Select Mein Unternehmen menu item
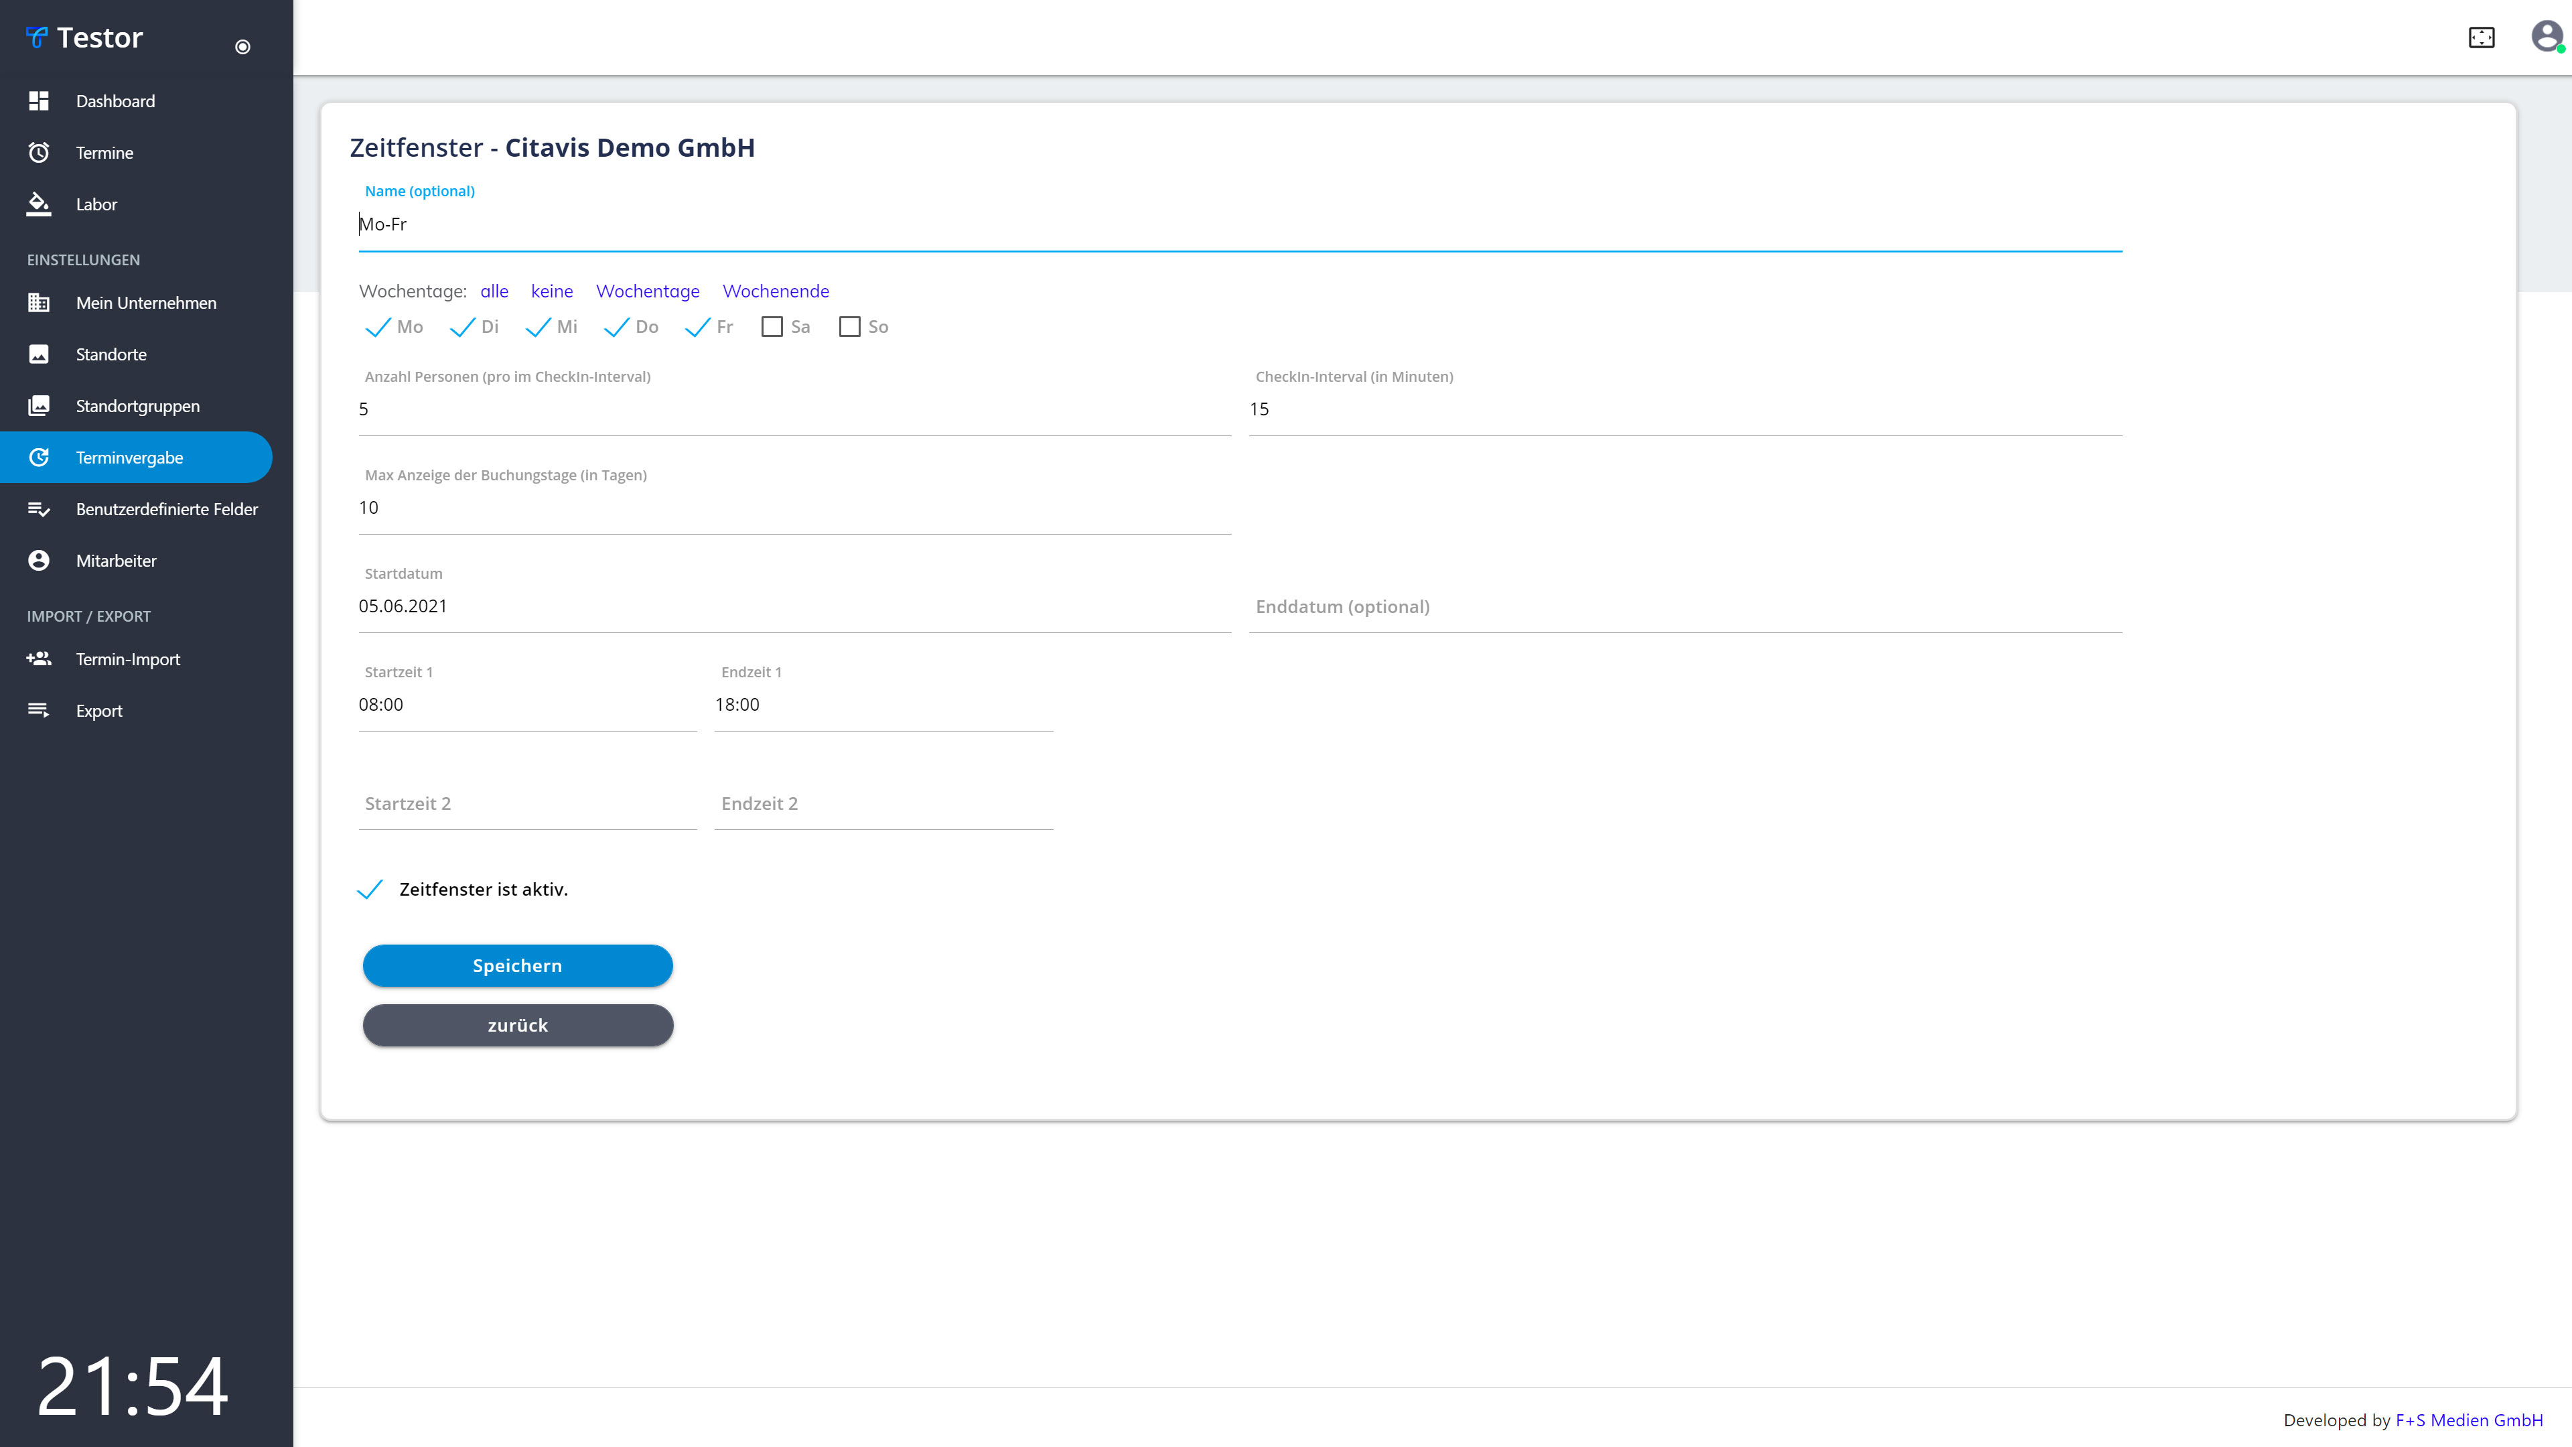Image resolution: width=2572 pixels, height=1447 pixels. 136,303
